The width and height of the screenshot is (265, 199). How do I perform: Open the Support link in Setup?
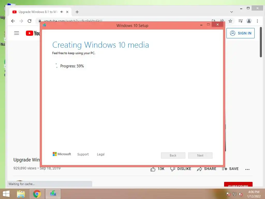pos(83,154)
